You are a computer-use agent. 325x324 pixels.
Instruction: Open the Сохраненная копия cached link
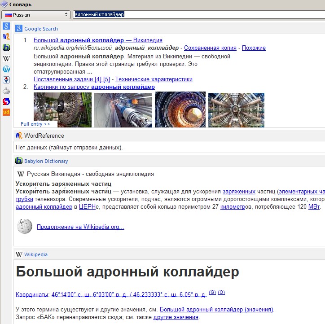tap(210, 48)
